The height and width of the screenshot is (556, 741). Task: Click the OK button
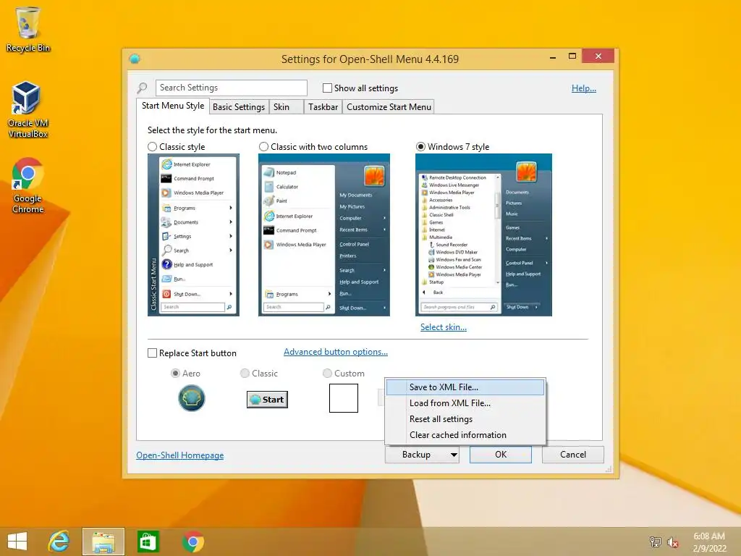tap(501, 455)
